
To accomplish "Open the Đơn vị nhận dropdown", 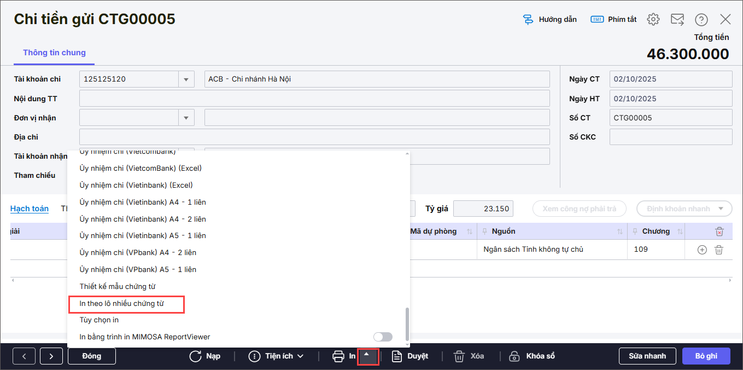I will tap(186, 118).
